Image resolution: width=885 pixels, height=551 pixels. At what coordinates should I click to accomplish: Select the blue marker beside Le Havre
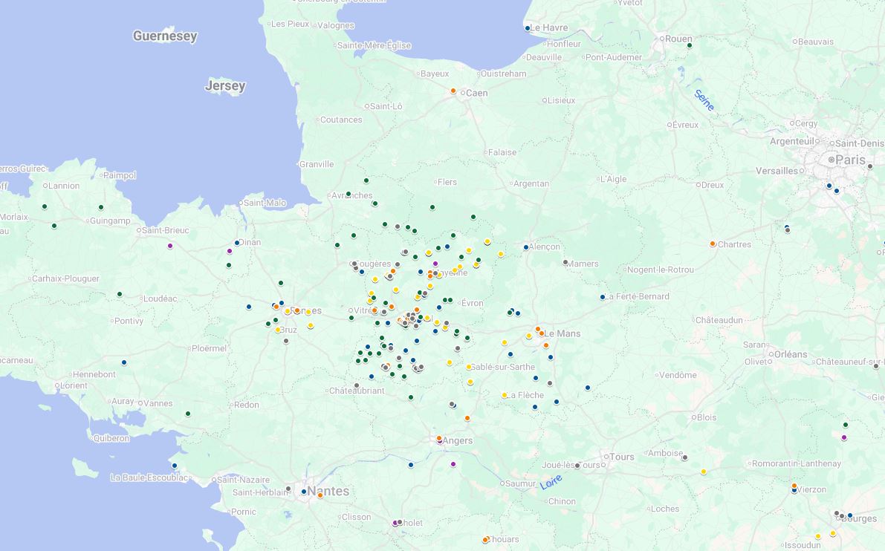(x=527, y=28)
